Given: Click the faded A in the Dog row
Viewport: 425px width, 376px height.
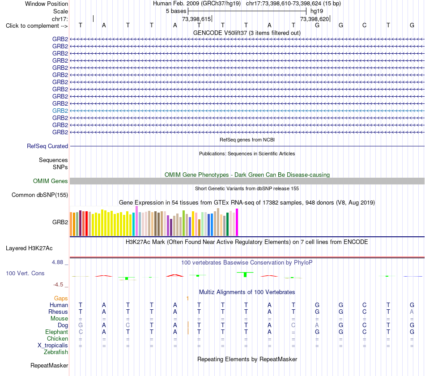Looking at the screenshot, I should pyautogui.click(x=317, y=325).
